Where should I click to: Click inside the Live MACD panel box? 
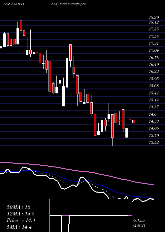click(x=91, y=215)
